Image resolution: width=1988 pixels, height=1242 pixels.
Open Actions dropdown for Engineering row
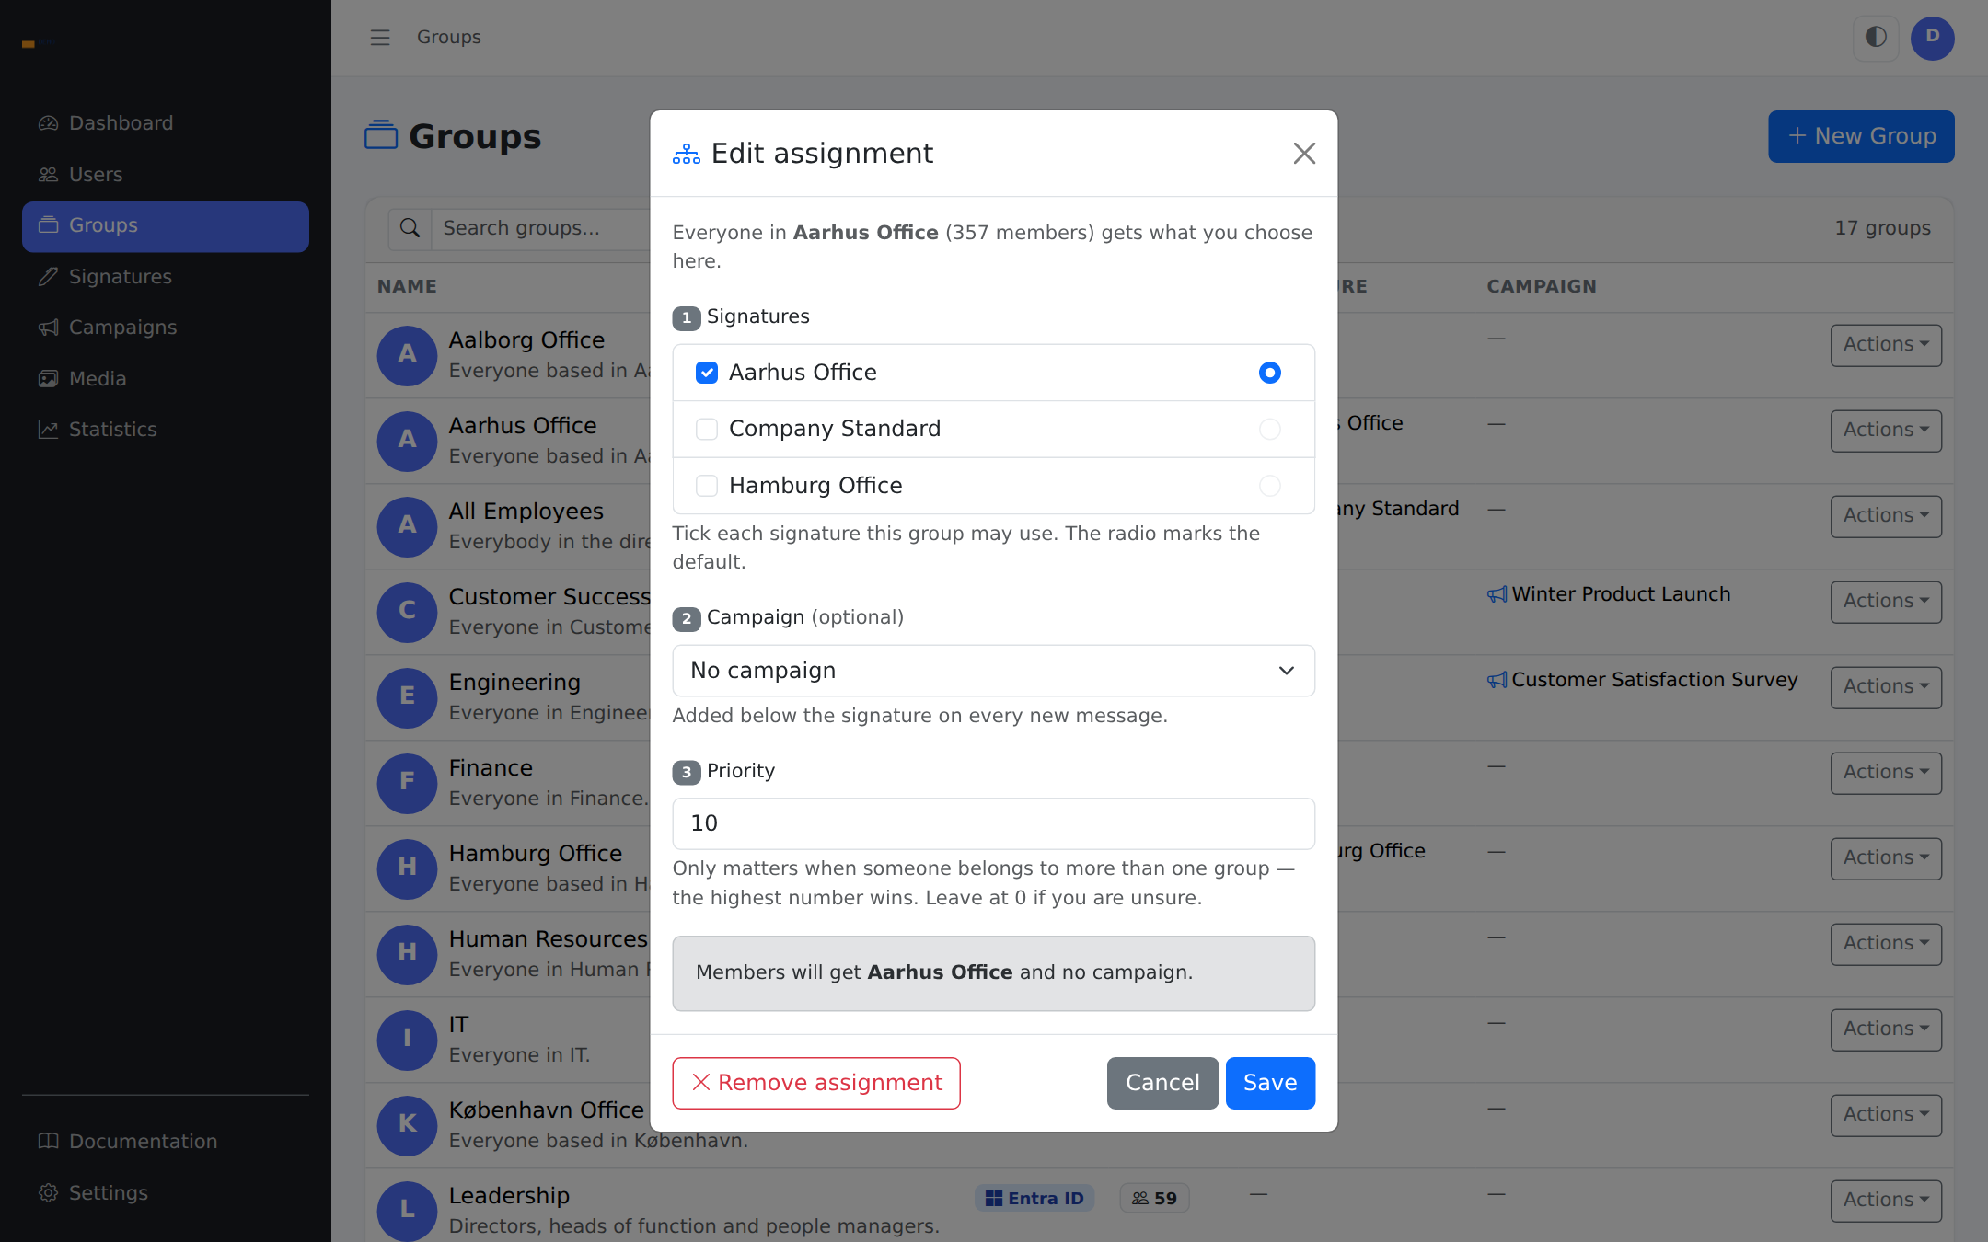click(x=1886, y=687)
